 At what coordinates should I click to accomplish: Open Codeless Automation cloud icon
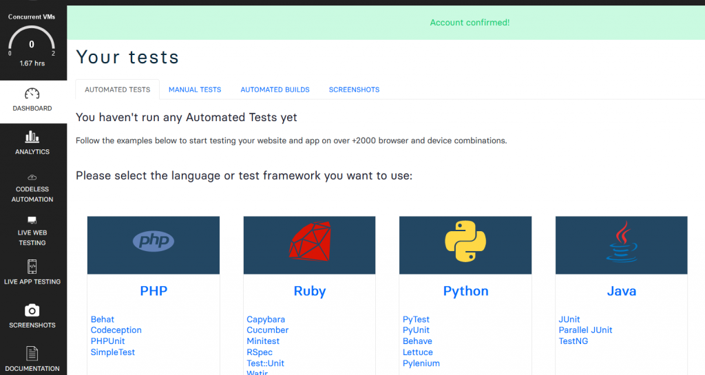32,178
